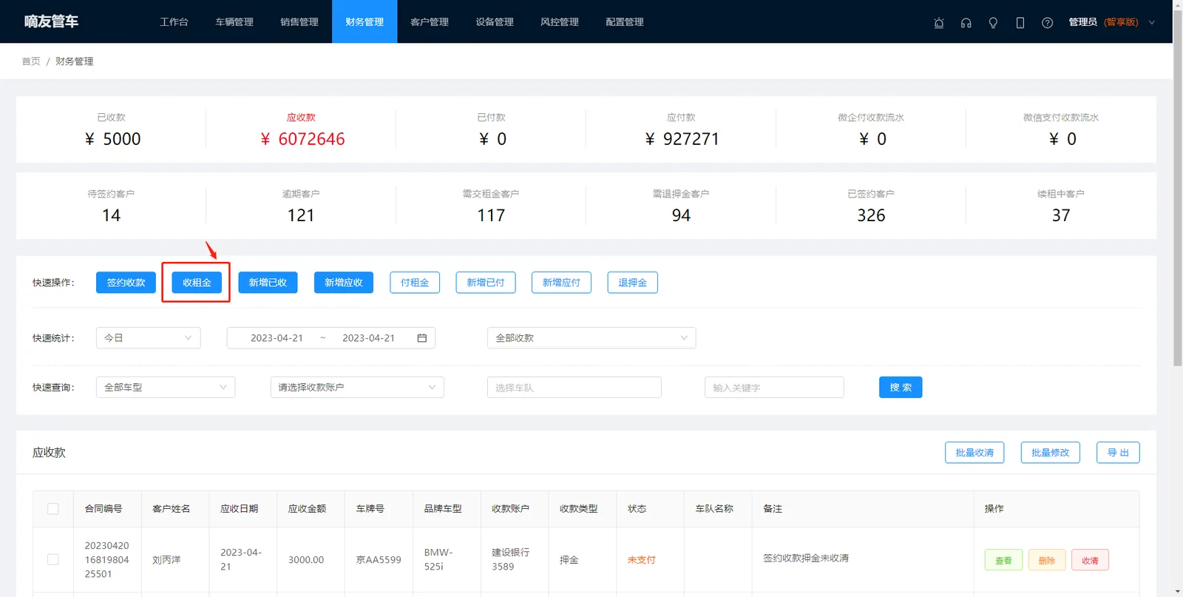Viewport: 1183px width, 597px height.
Task: Click the 收租金 button
Action: pos(197,283)
